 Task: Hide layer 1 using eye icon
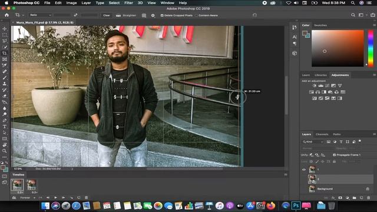(x=304, y=170)
